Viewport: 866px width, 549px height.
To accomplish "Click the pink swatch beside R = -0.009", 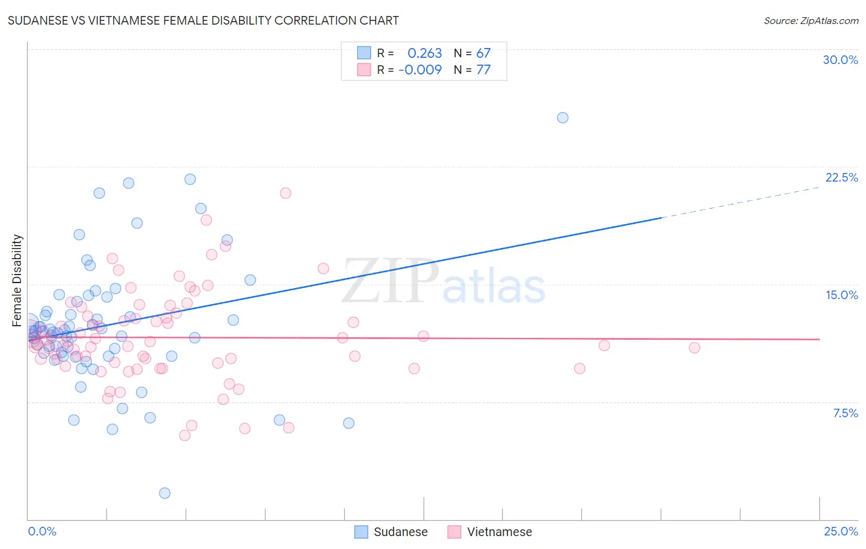I will click(x=364, y=70).
